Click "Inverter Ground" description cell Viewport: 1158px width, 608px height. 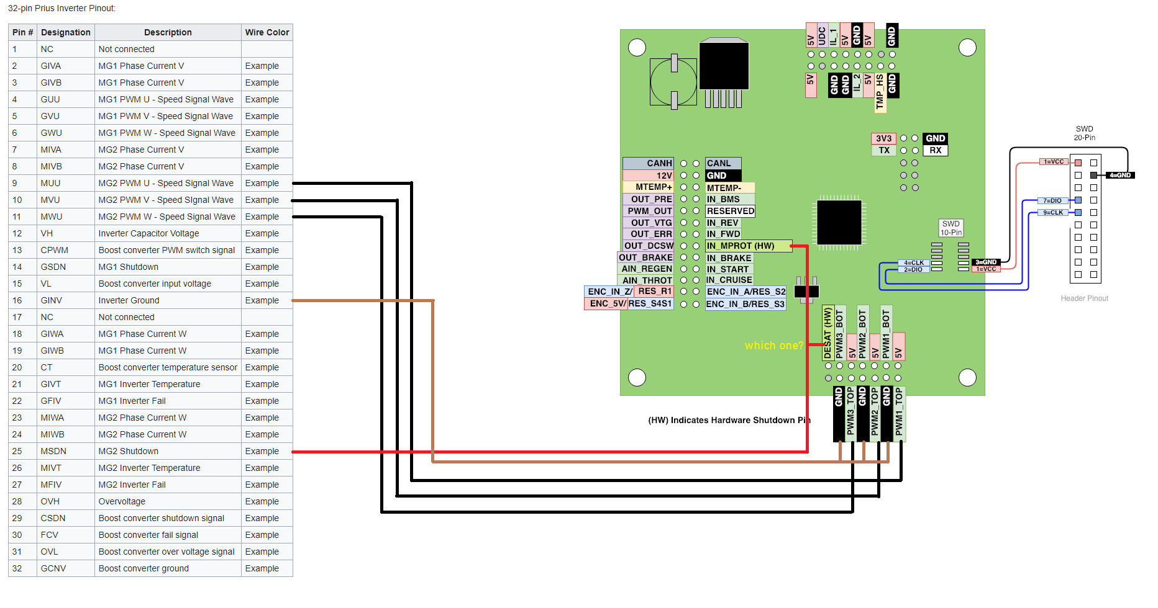(x=168, y=300)
